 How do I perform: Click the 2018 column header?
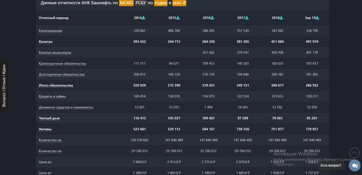(x=276, y=18)
